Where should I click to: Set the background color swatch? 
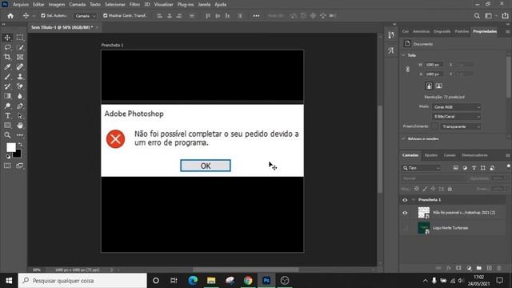18,154
